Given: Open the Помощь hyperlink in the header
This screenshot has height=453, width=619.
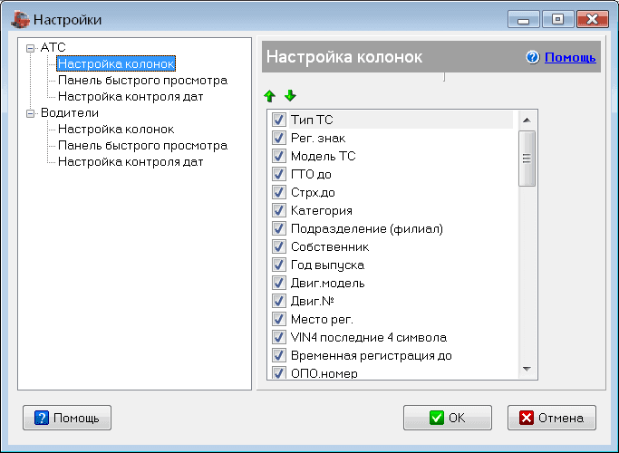Looking at the screenshot, I should coord(570,57).
